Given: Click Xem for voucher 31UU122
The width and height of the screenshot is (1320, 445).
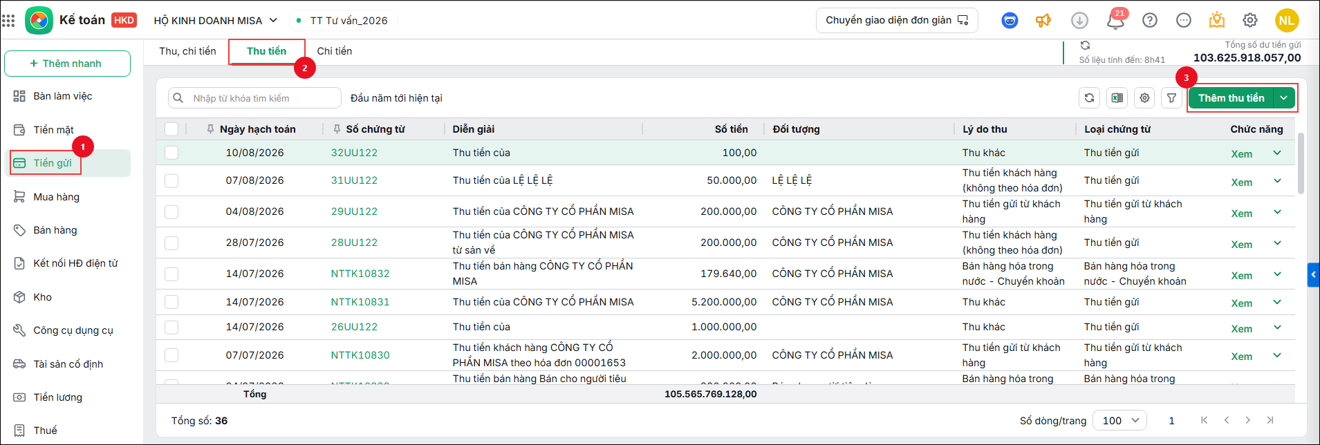Looking at the screenshot, I should (x=1242, y=182).
